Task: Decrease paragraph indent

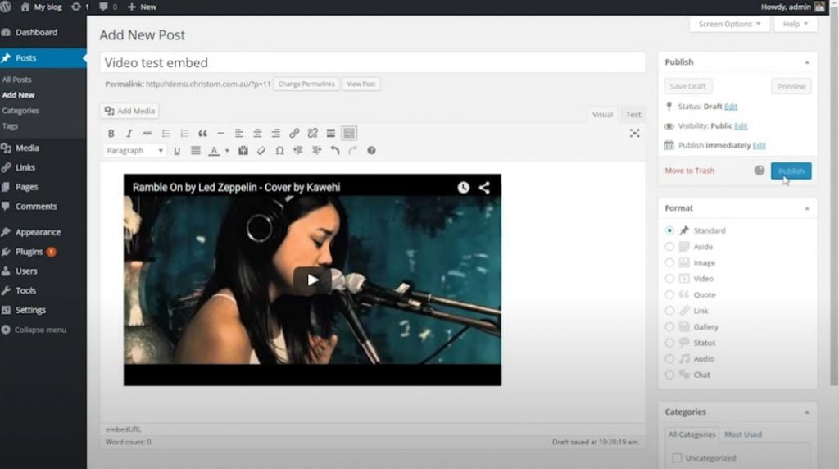Action: 298,151
